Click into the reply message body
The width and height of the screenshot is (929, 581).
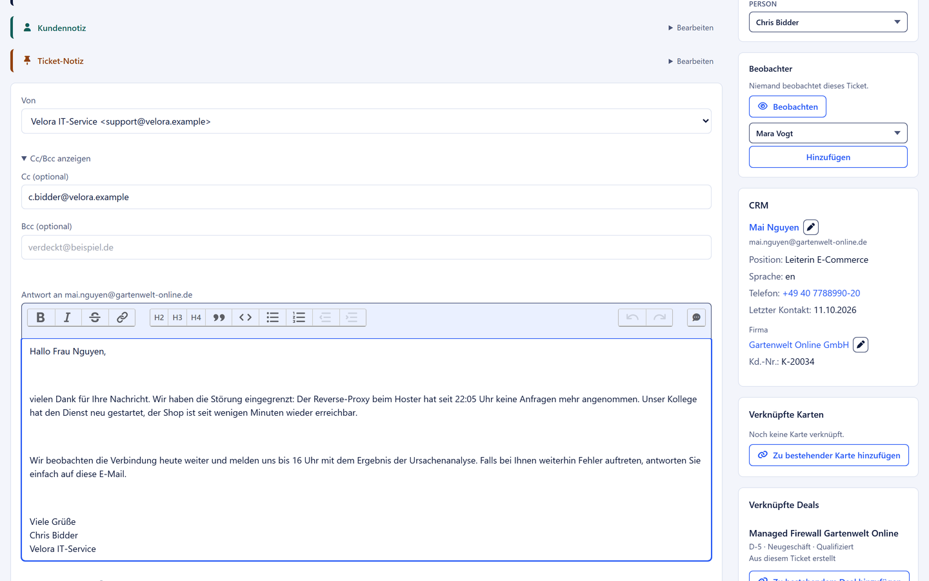point(366,450)
